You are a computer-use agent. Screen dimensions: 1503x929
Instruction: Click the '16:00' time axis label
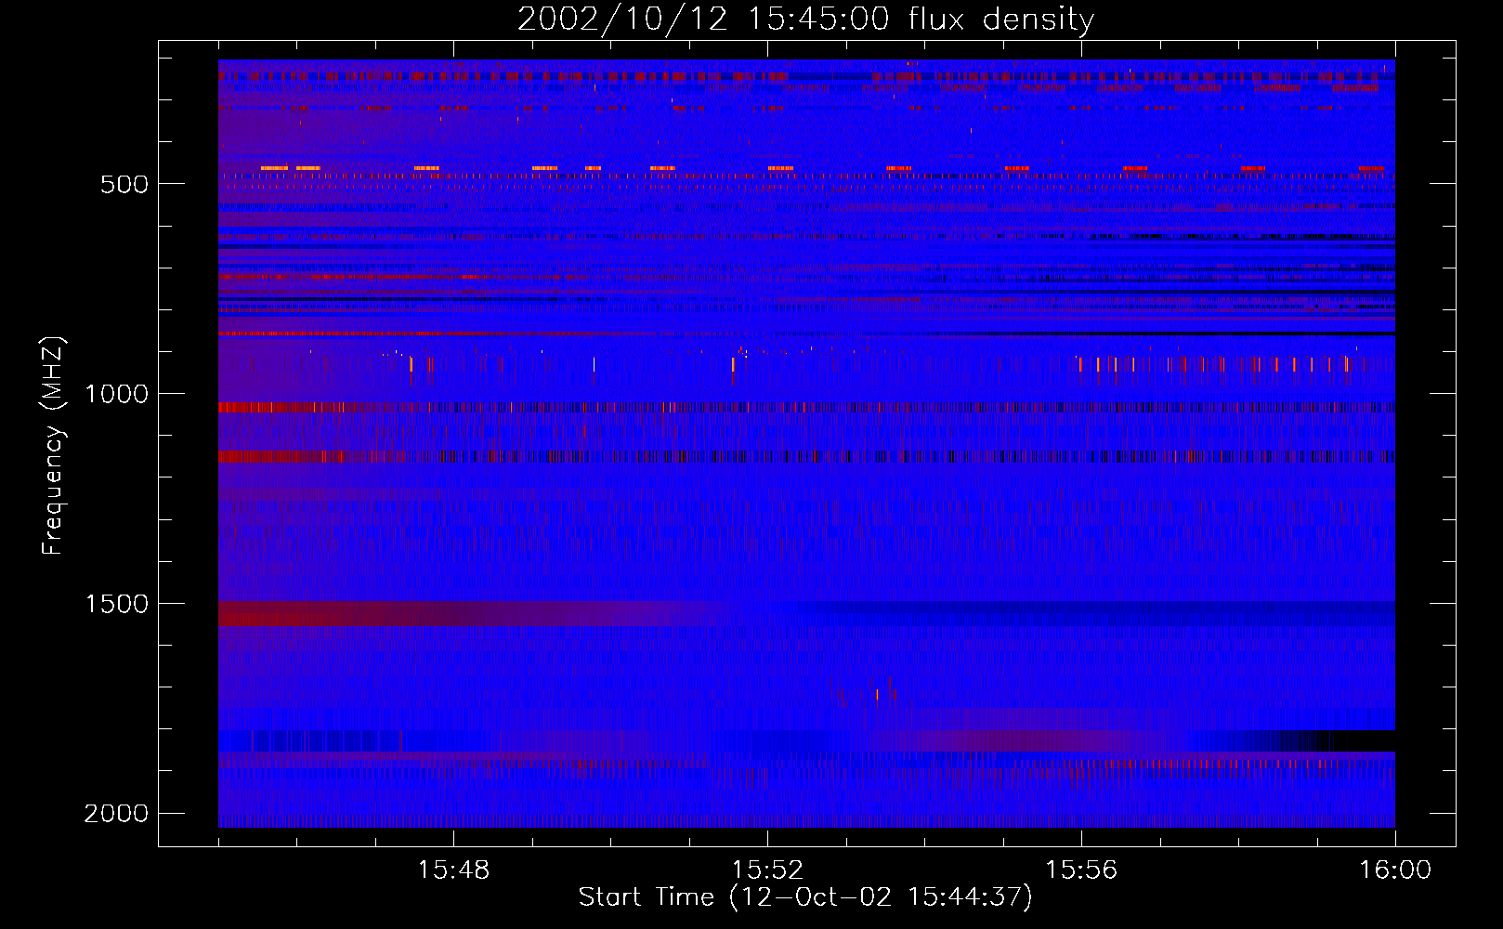1395,870
